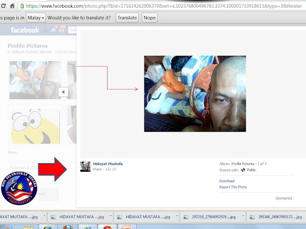Open the first profile picture thumbnail in the album
This screenshot has height=229, width=306.
pos(35,80)
